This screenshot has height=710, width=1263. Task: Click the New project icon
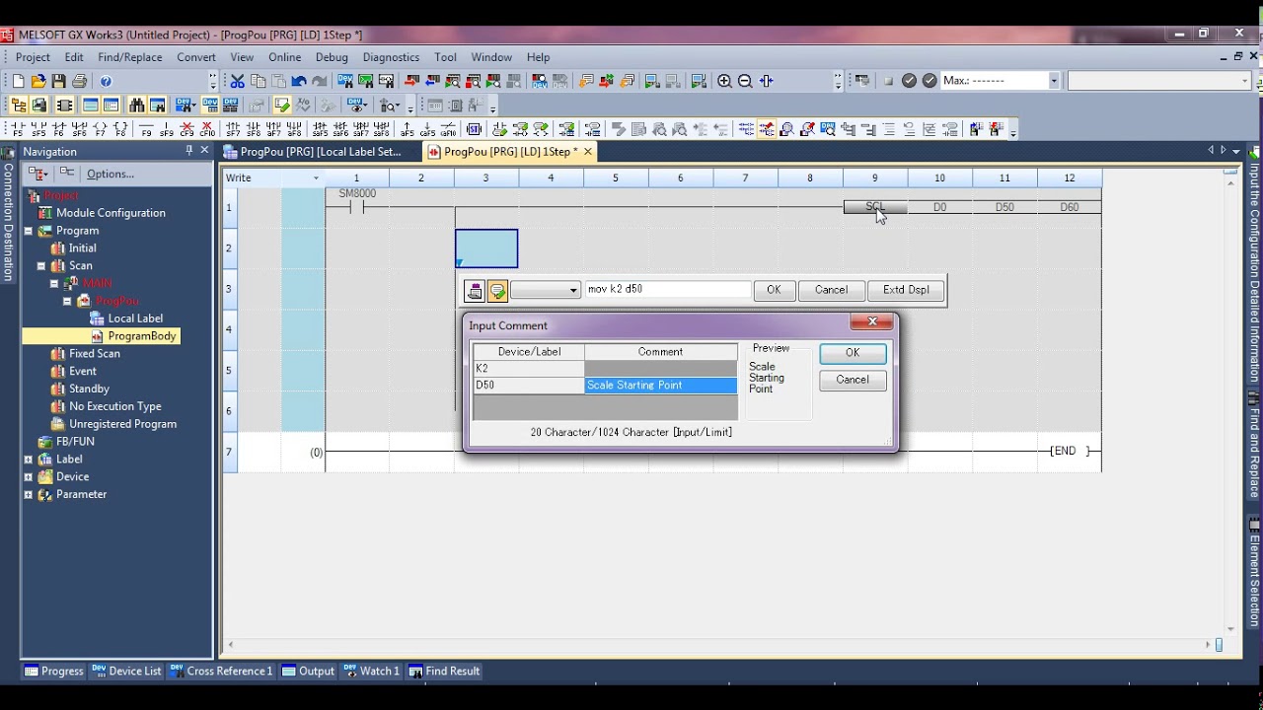[18, 81]
